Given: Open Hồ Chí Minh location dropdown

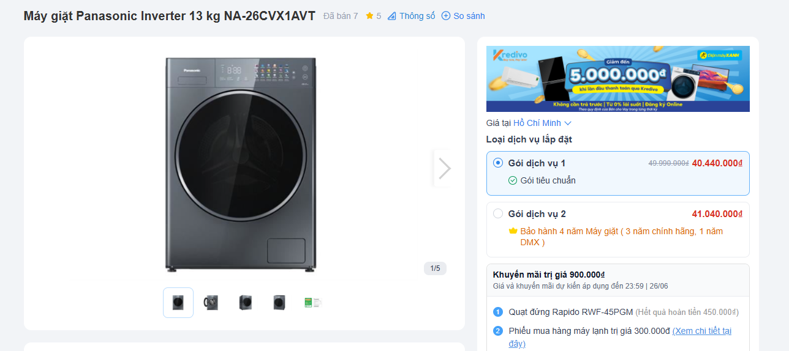Looking at the screenshot, I should pos(542,123).
